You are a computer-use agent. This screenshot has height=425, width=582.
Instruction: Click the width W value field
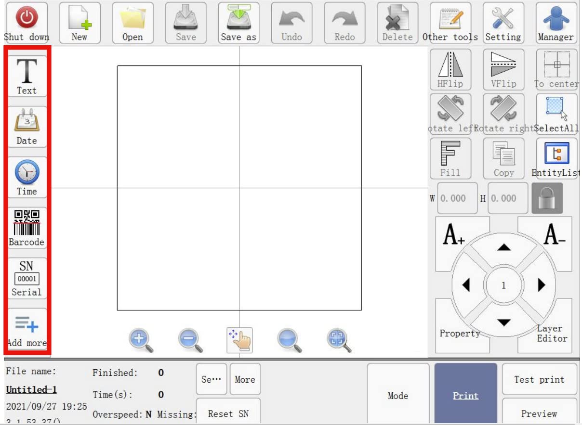457,198
